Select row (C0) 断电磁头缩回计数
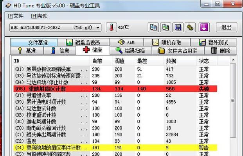 coord(115,128)
